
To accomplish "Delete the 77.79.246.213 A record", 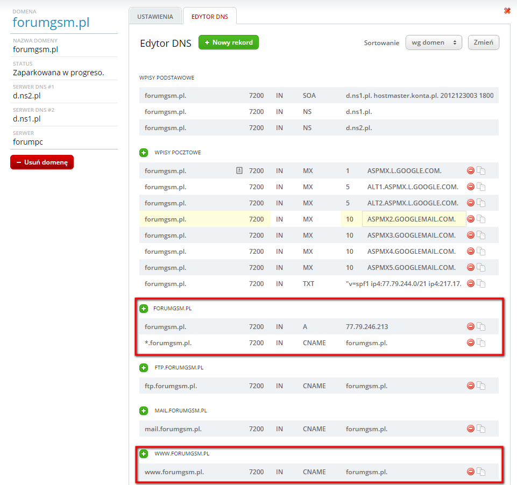I will pos(471,326).
